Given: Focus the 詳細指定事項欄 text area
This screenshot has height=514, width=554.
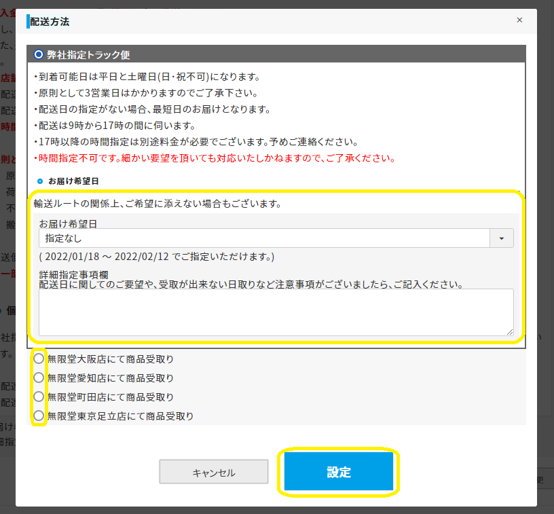Looking at the screenshot, I should pyautogui.click(x=276, y=312).
